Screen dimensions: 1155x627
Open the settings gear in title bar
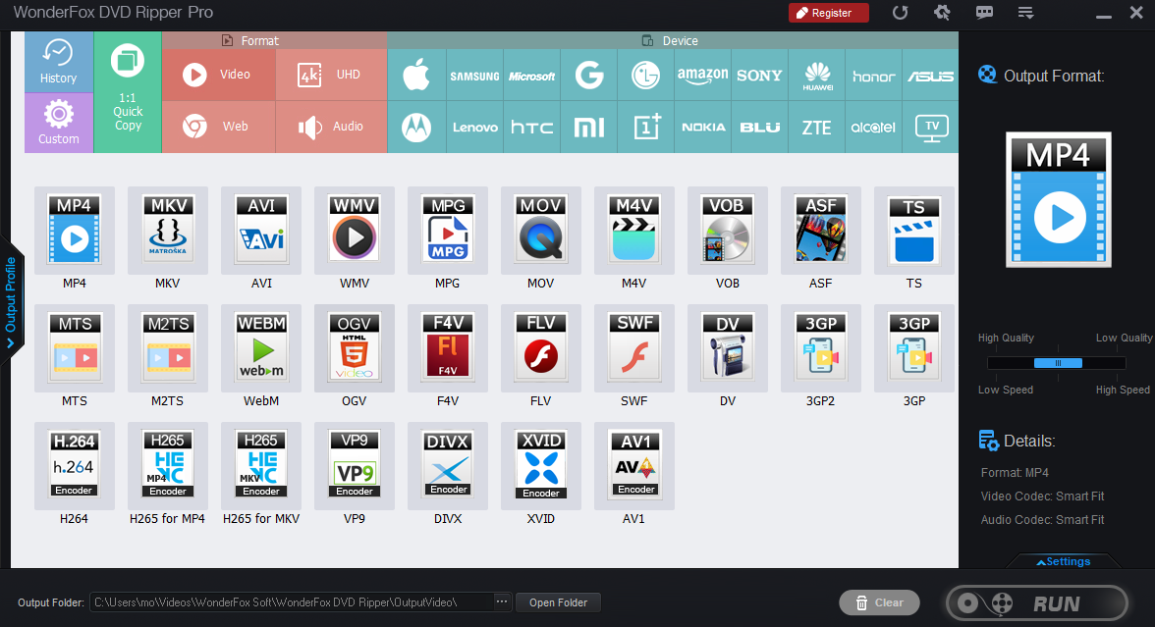(x=942, y=13)
